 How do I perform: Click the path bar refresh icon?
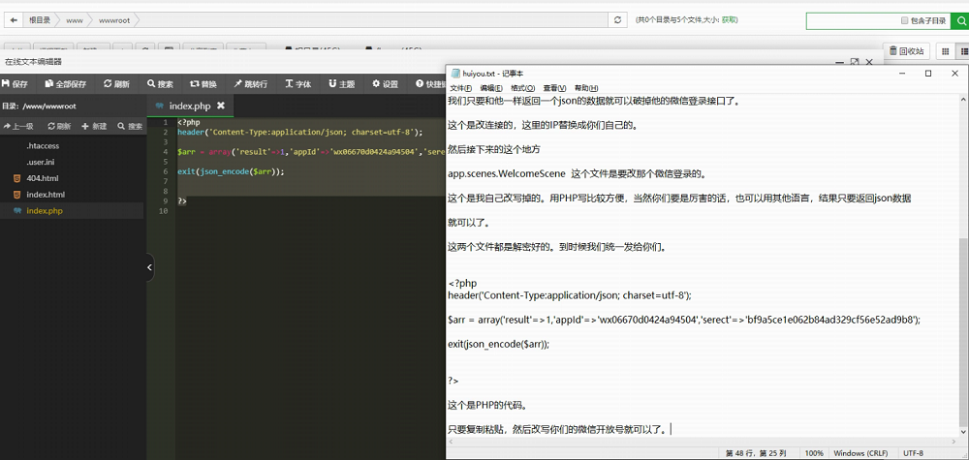[617, 19]
